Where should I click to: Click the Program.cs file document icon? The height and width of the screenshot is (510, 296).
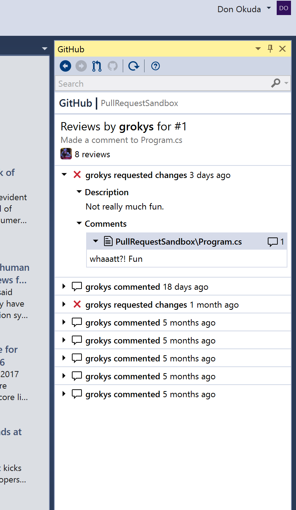pyautogui.click(x=108, y=241)
